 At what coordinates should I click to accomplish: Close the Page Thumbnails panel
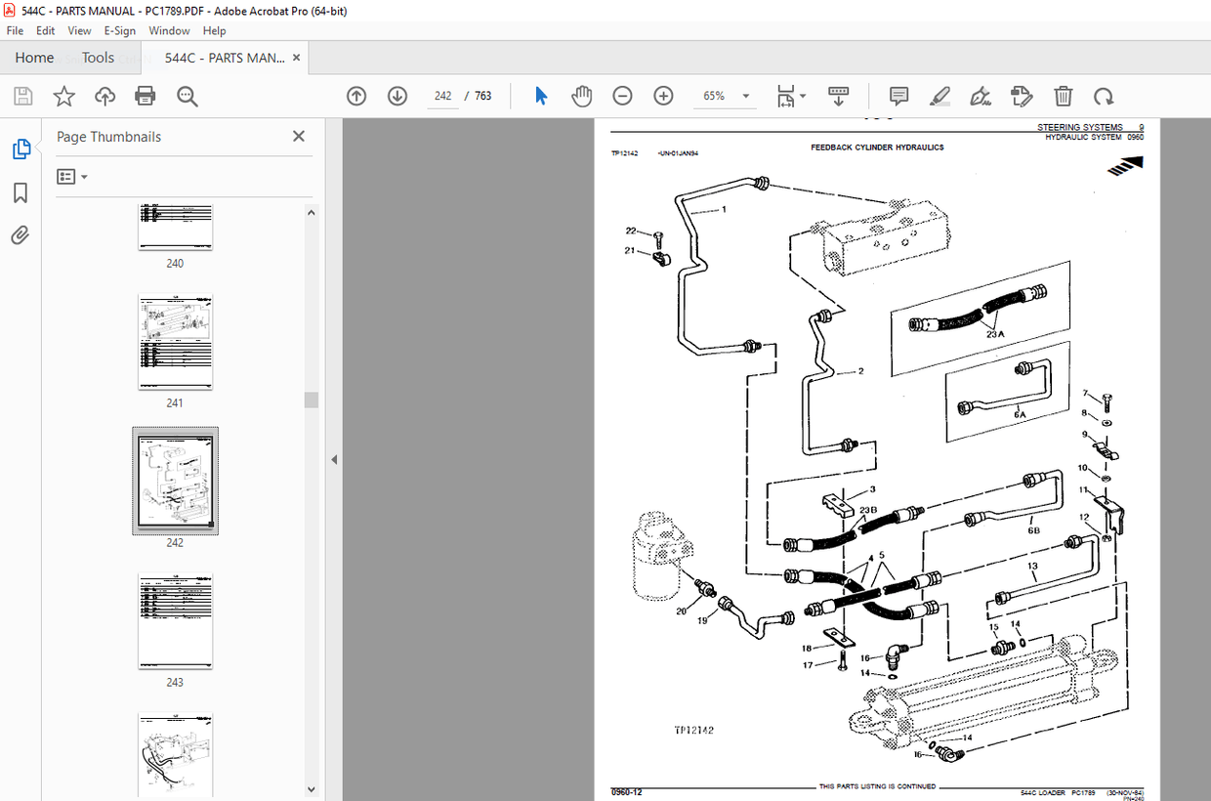coord(298,136)
